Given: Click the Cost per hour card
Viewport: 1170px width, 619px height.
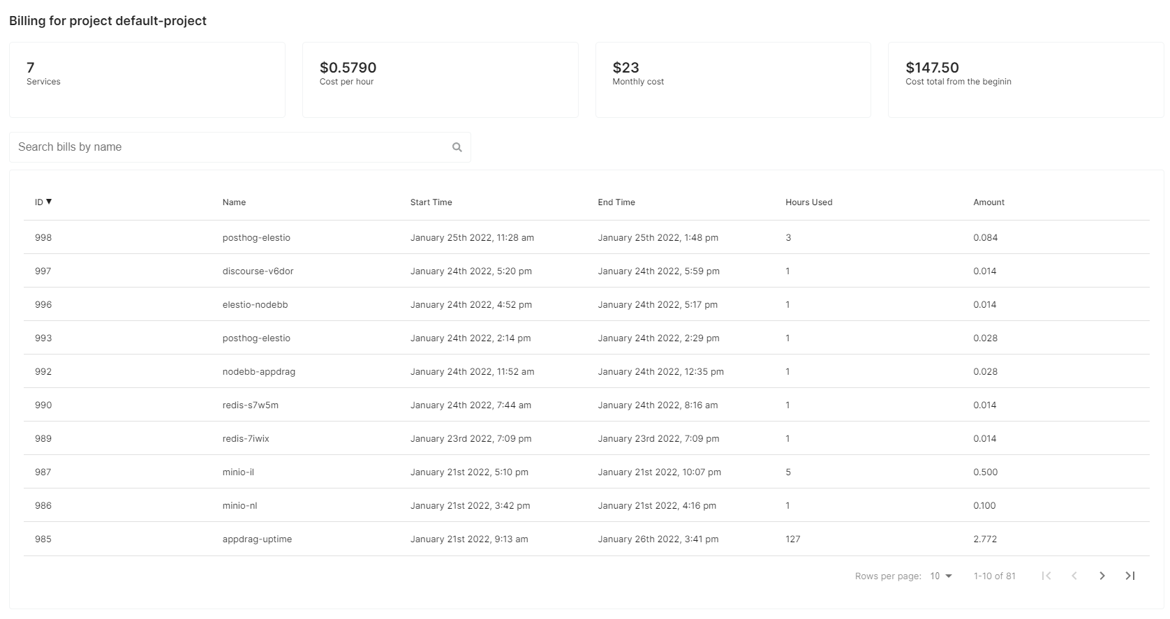Looking at the screenshot, I should tap(440, 80).
